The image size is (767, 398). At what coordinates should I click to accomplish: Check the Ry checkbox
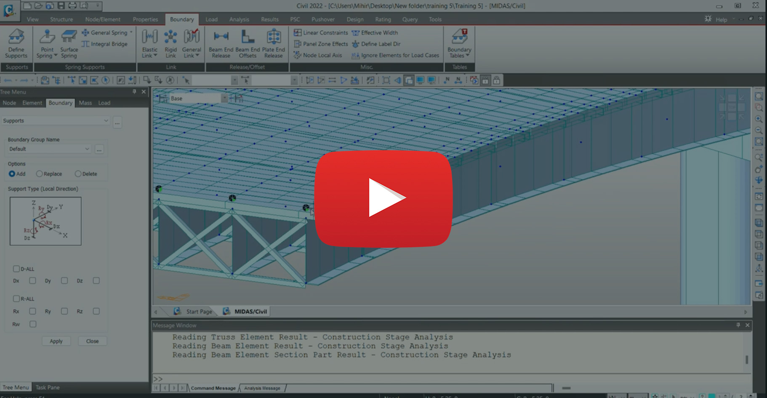pos(64,311)
